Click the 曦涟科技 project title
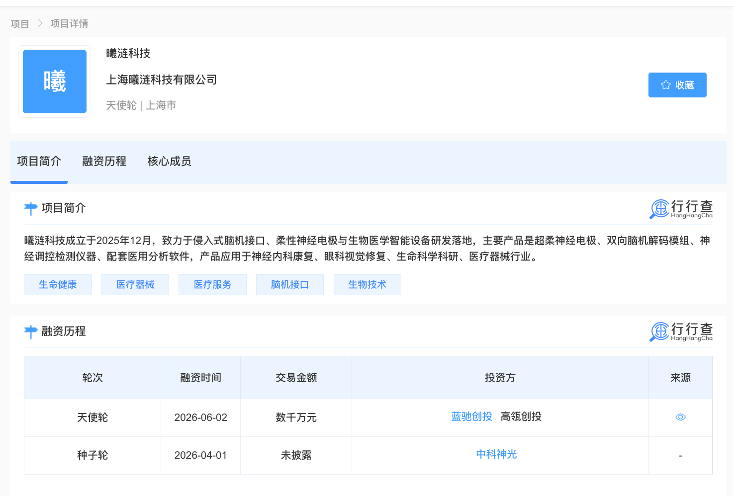 128,53
